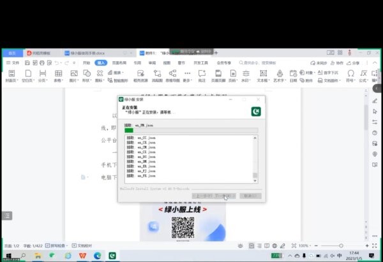Insert a mind map (思维导图)

[173, 76]
